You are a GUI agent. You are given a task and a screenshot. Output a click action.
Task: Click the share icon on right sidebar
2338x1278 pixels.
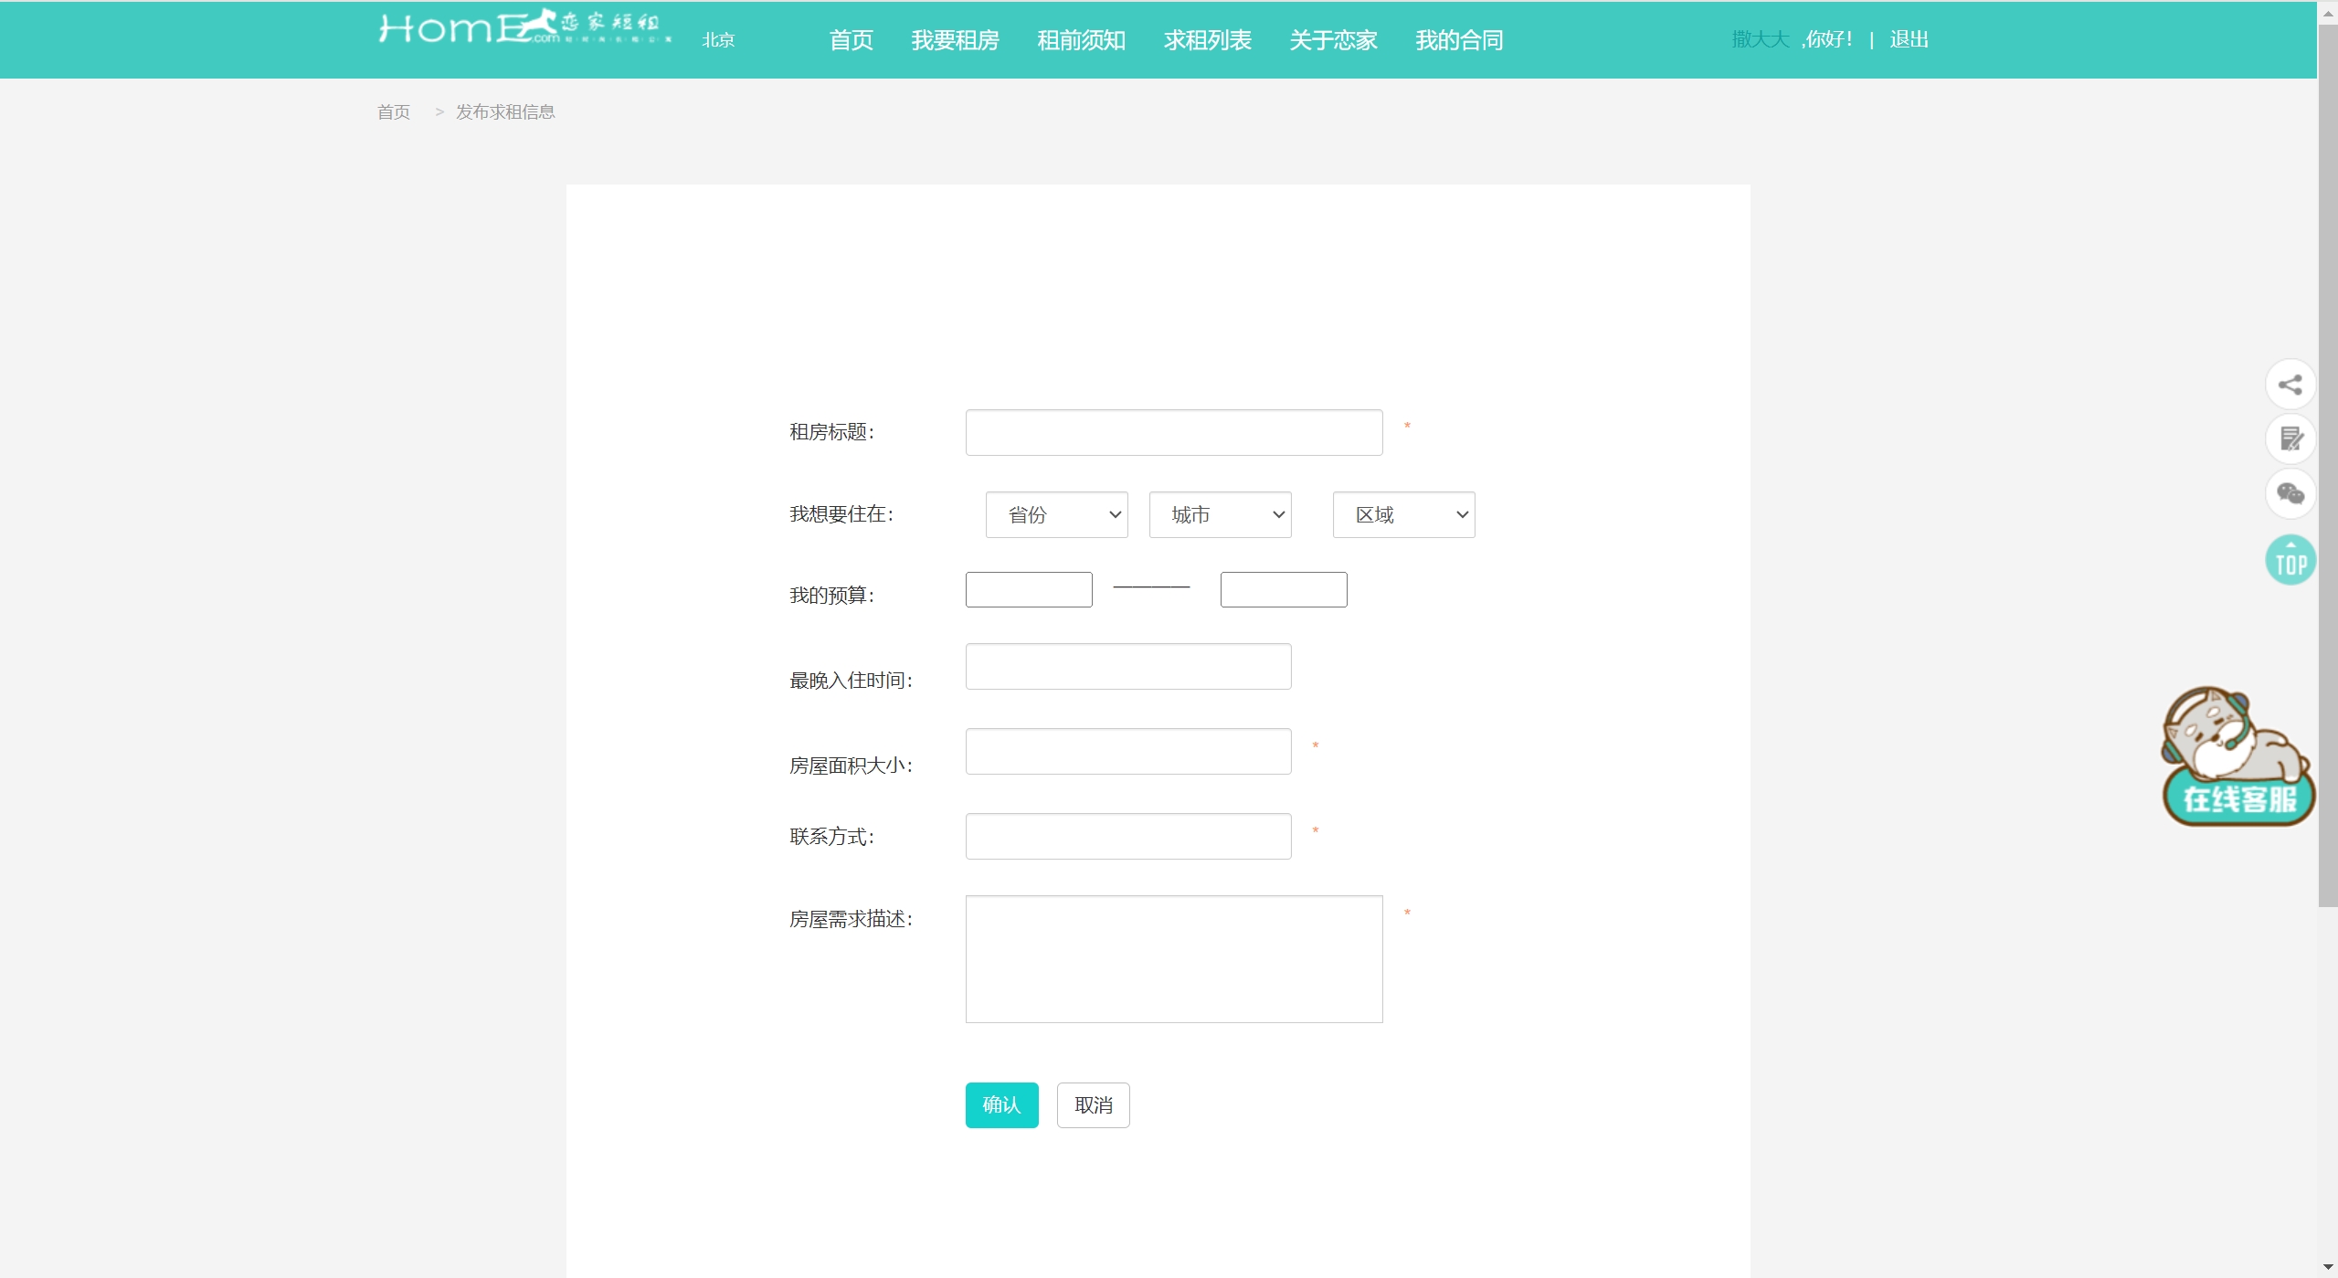point(2290,385)
